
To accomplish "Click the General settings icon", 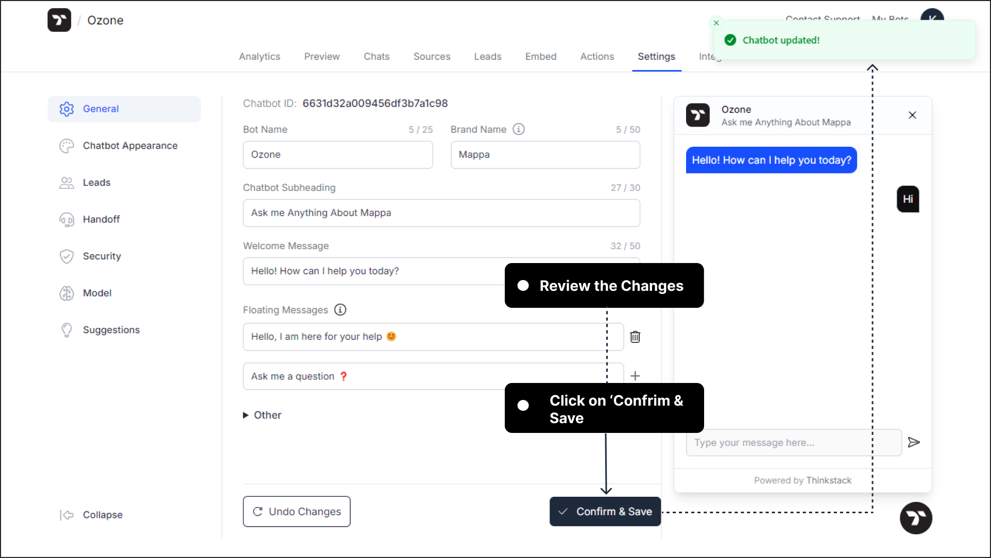I will click(x=67, y=108).
